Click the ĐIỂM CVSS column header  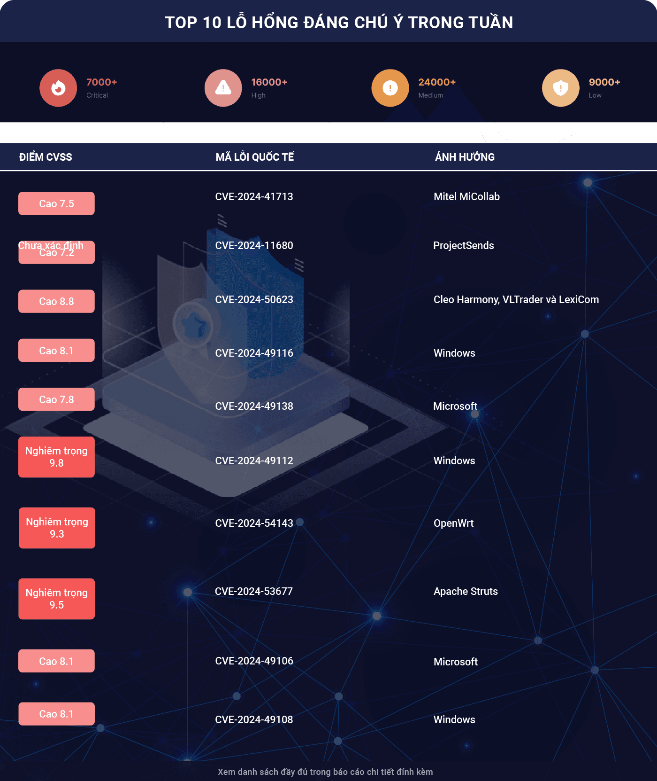(46, 157)
